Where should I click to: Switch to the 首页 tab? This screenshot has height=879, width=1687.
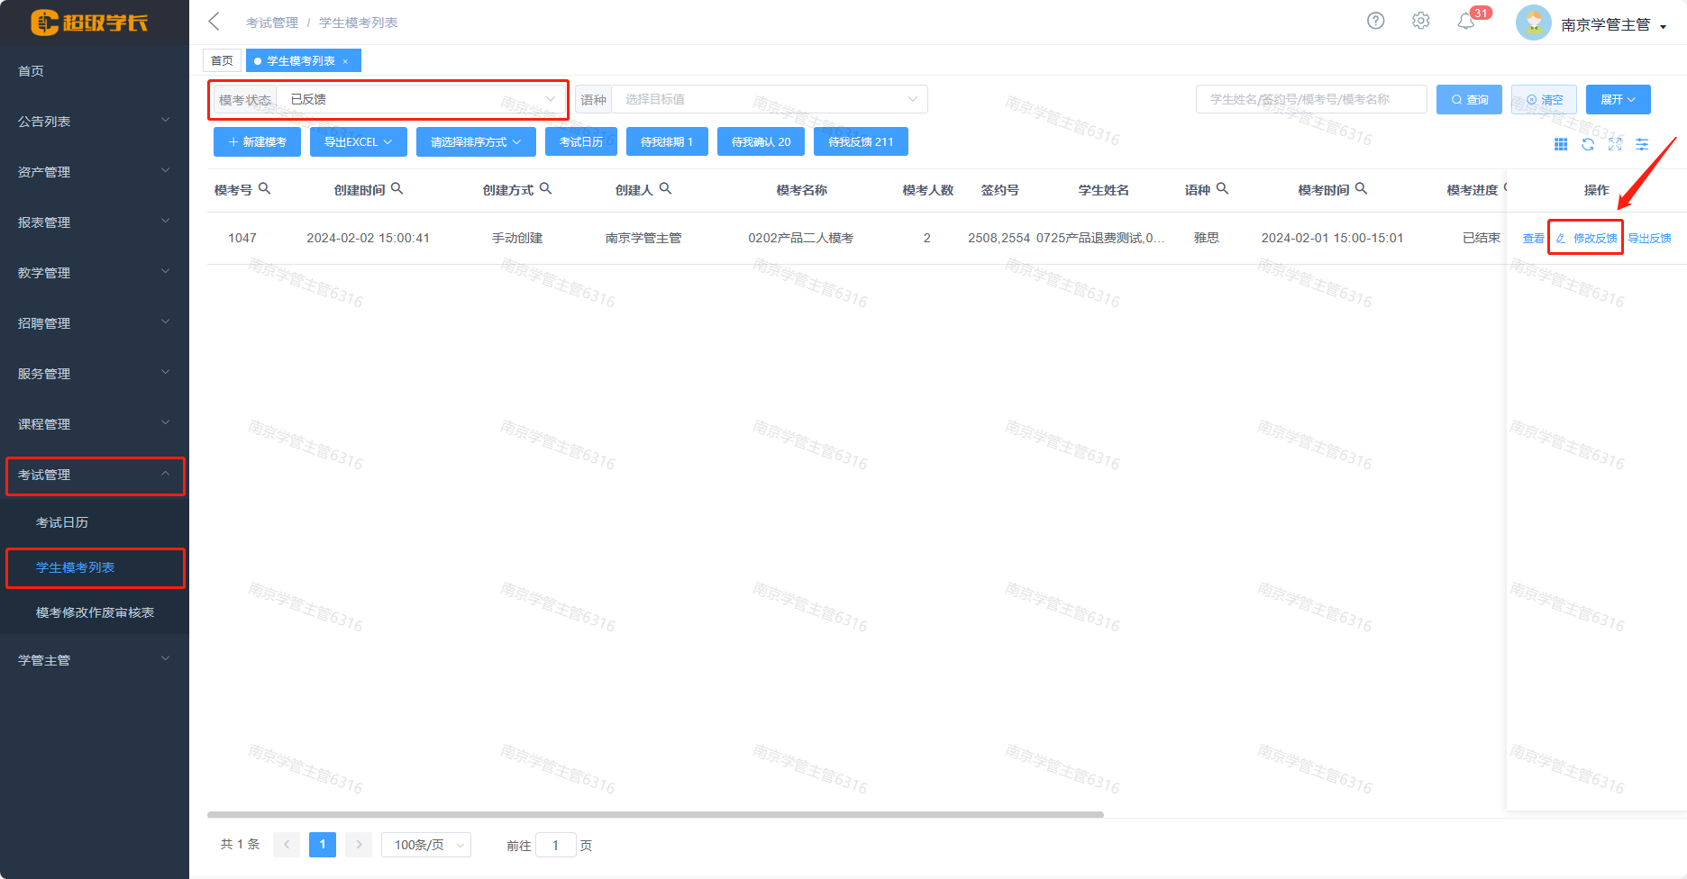[222, 60]
